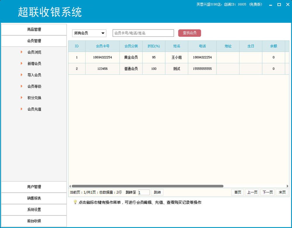This screenshot has width=292, height=228.
Task: Select card number 18694322254 cell
Action: [102, 58]
